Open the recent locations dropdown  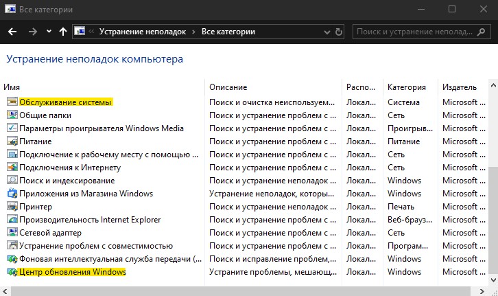49,32
